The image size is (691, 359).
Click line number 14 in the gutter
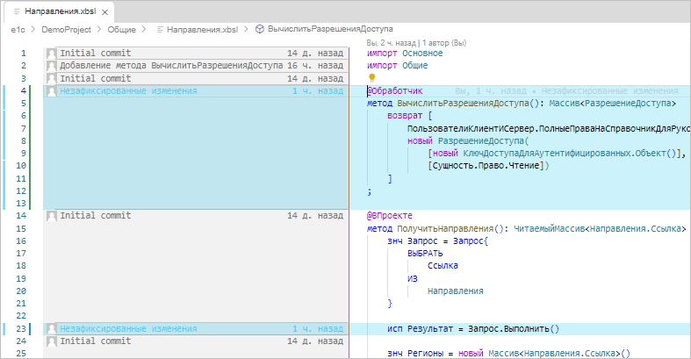click(x=21, y=215)
